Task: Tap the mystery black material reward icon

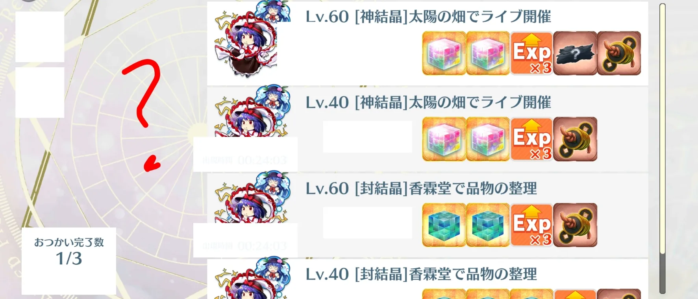Action: (575, 53)
